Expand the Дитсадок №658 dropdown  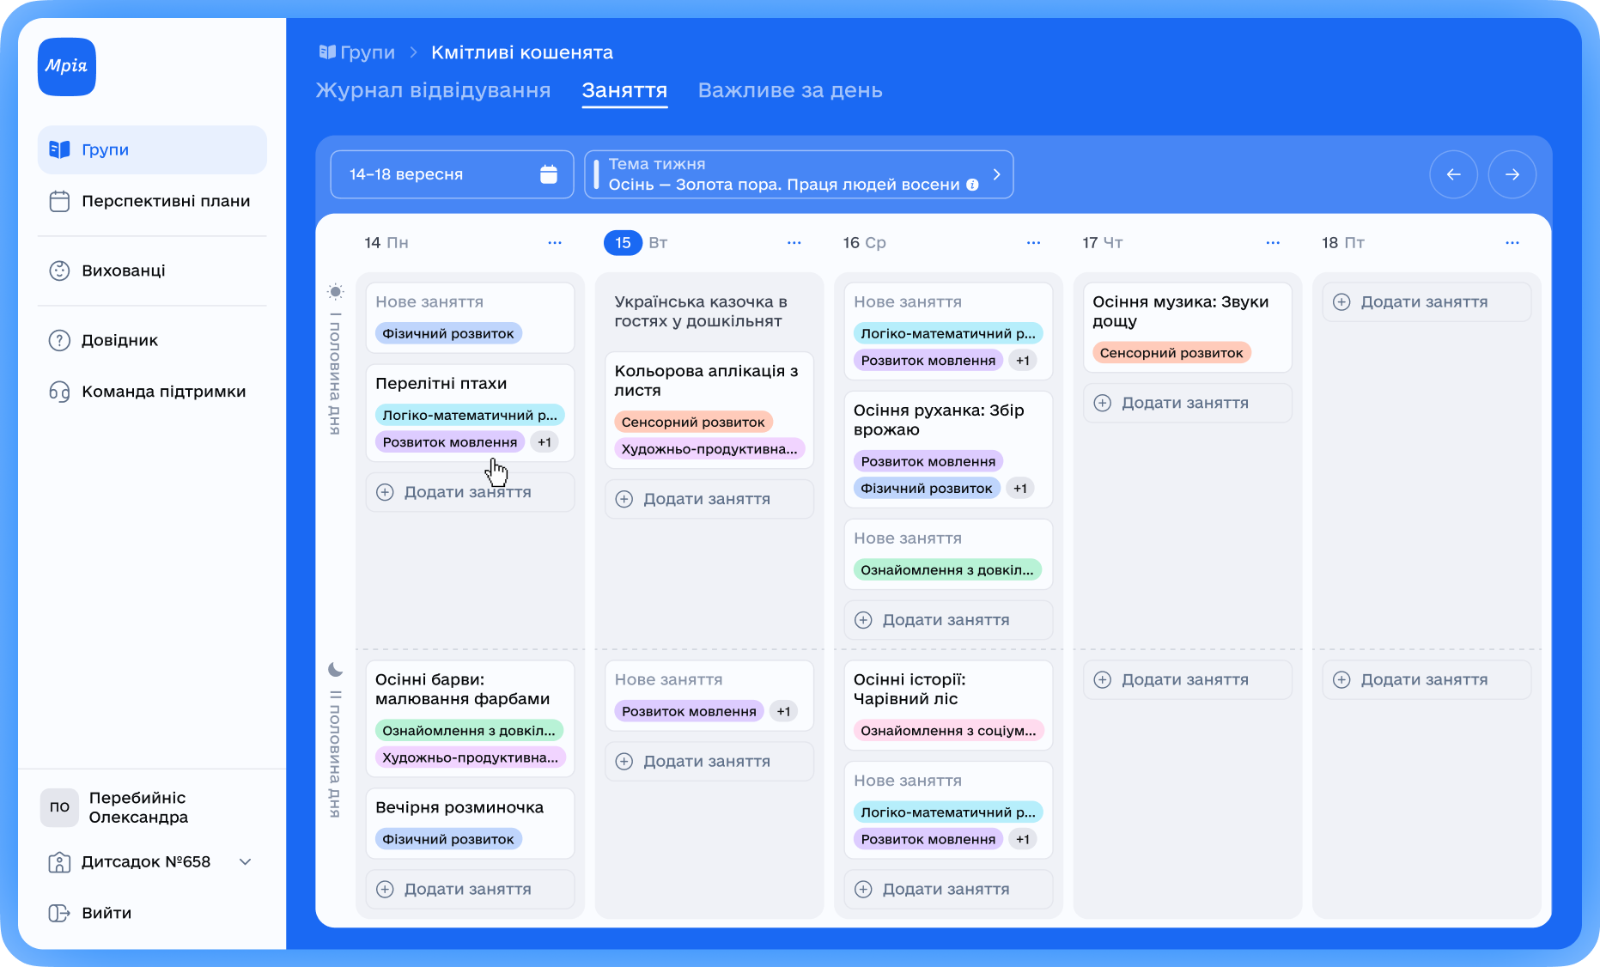tap(245, 861)
